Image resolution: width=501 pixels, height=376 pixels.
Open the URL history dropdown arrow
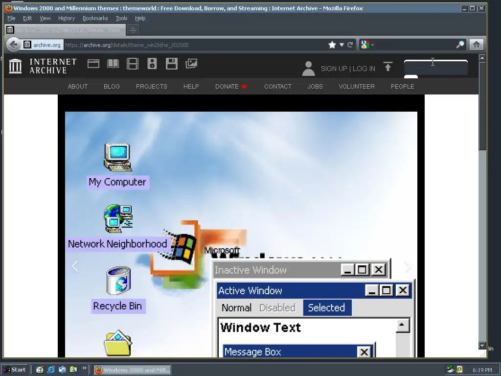pos(342,45)
